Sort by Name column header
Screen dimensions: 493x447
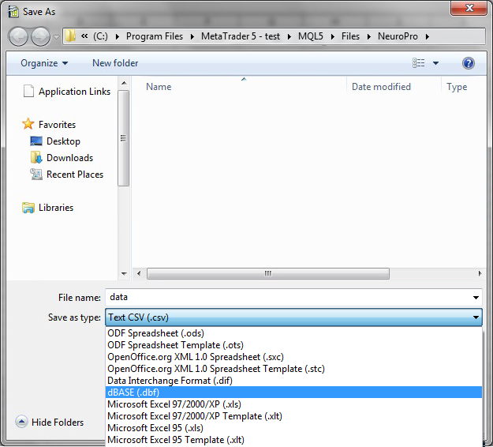(x=159, y=87)
